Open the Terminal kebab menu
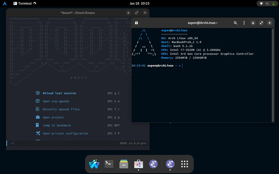 (x=244, y=23)
